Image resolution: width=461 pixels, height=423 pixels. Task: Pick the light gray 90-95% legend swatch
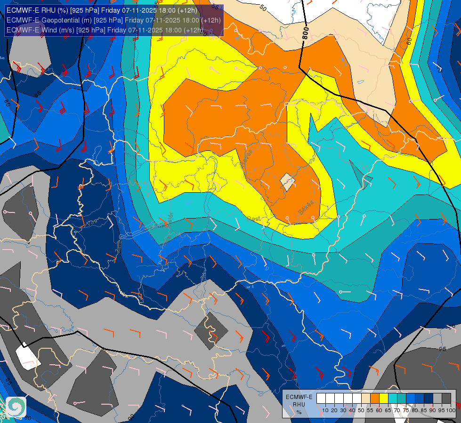tap(437, 399)
